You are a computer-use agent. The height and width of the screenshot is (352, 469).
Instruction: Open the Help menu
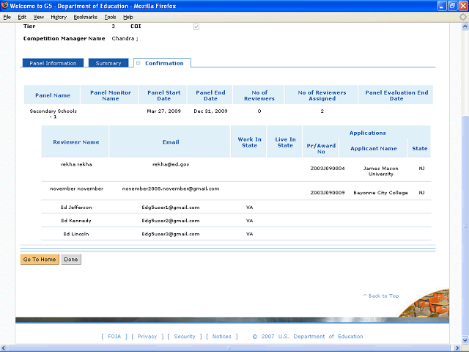point(128,17)
